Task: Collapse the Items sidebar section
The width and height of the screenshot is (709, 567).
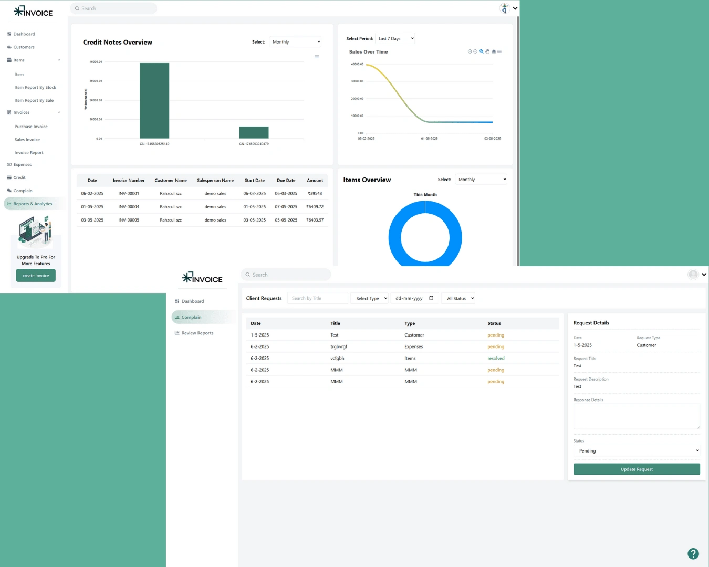Action: point(59,60)
